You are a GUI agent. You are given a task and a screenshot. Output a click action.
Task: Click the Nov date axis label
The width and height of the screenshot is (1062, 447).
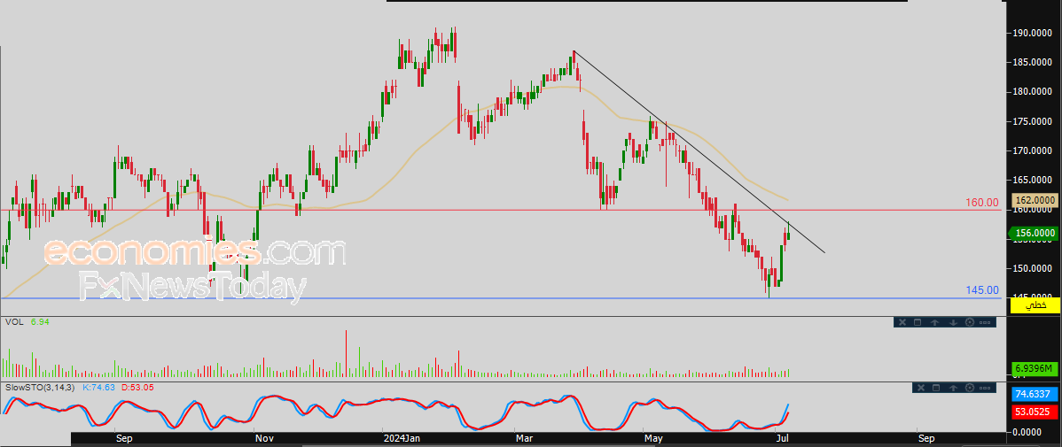264,439
